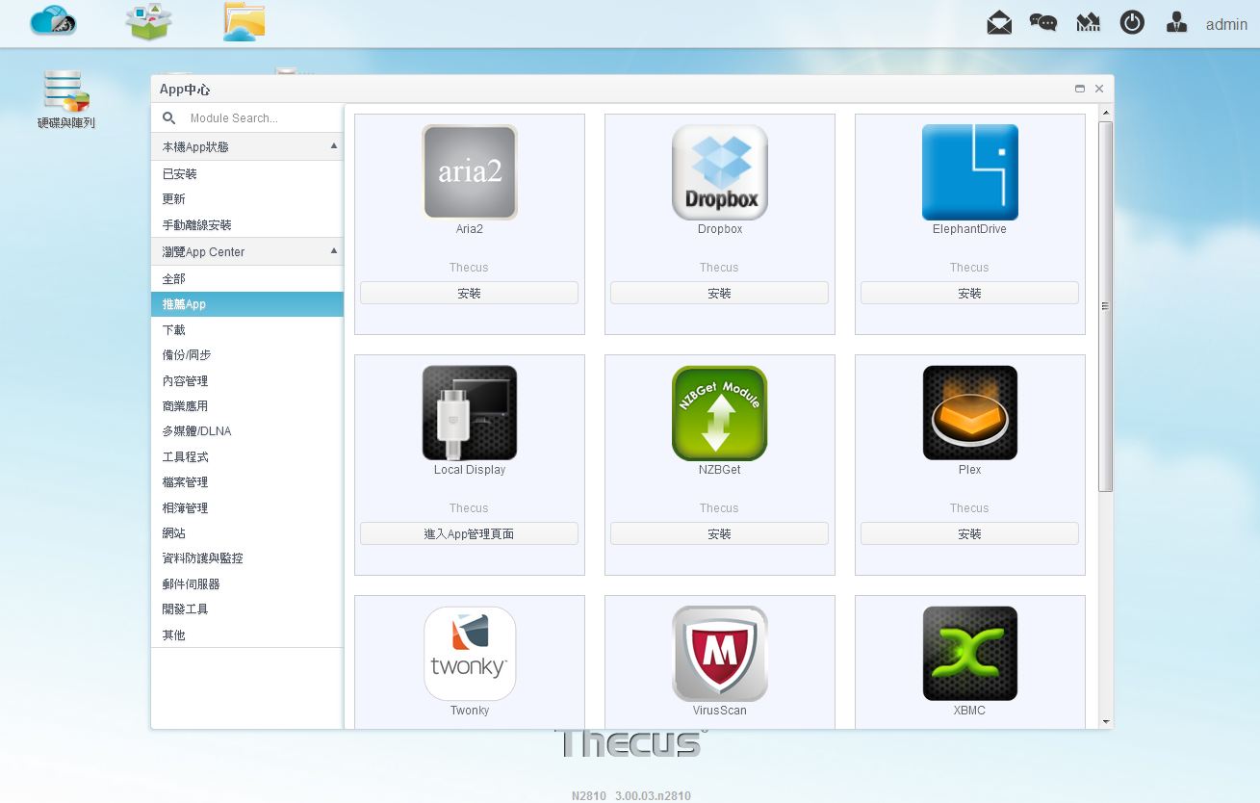This screenshot has width=1260, height=803.
Task: Click the magnifier search icon
Action: [x=169, y=118]
